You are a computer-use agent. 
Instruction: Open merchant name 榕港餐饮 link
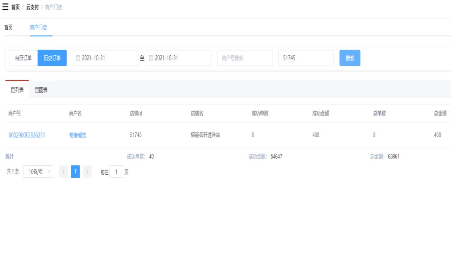point(78,135)
